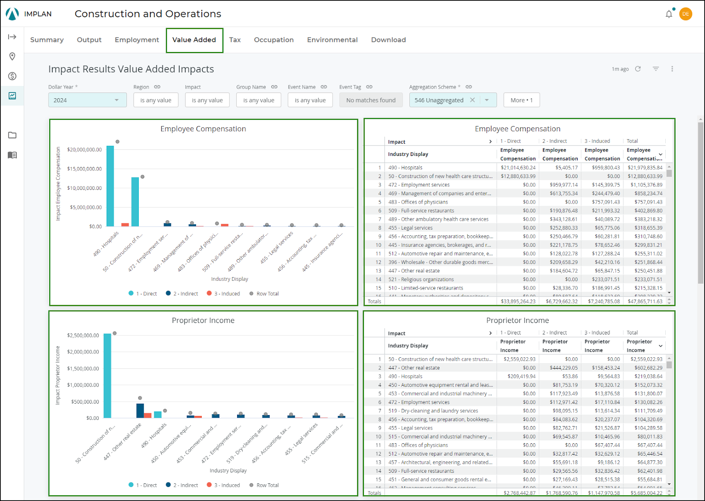Click the IMPLAN logo icon
The image size is (705, 501).
coord(12,14)
